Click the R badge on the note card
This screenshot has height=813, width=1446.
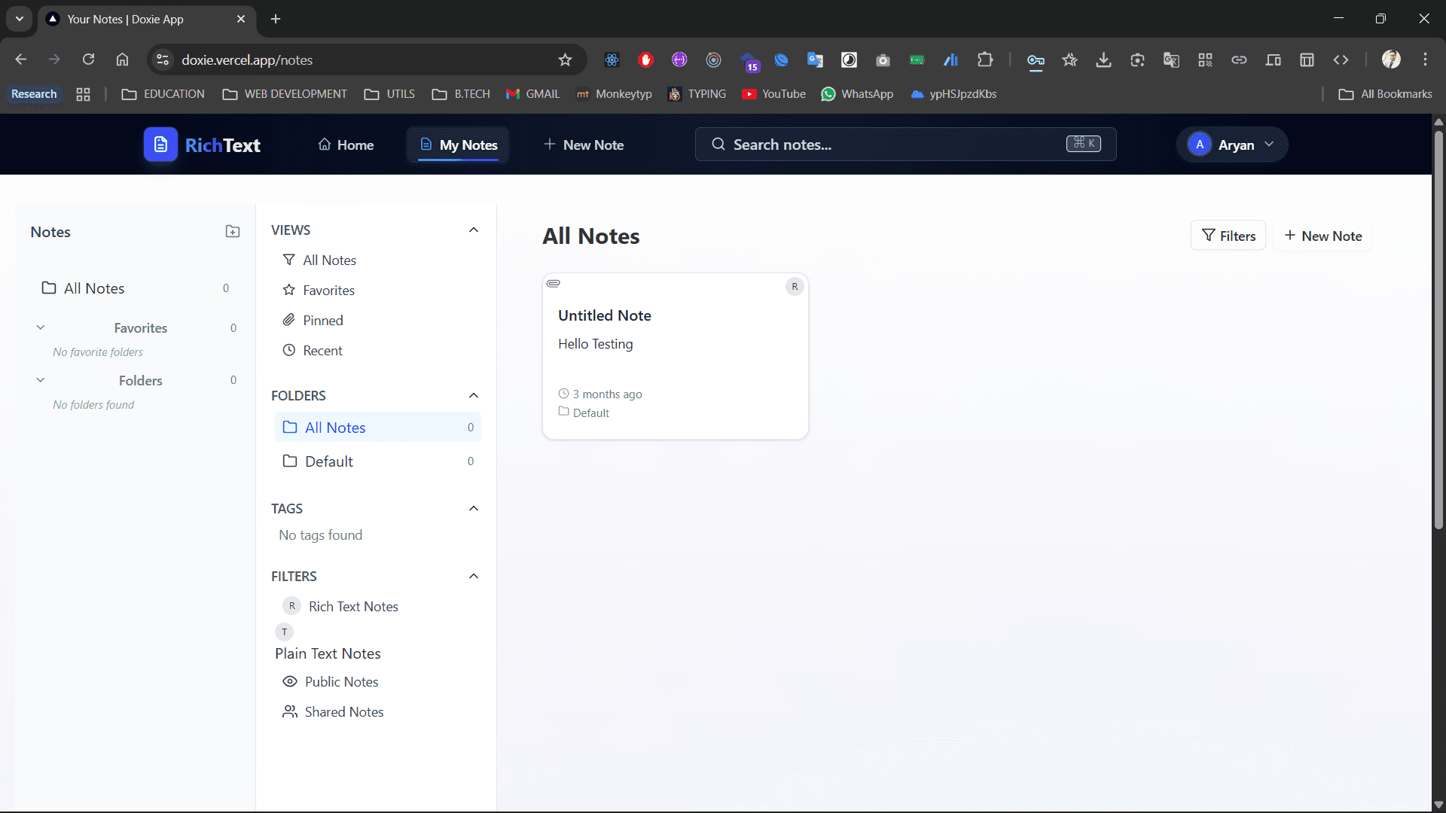coord(795,287)
